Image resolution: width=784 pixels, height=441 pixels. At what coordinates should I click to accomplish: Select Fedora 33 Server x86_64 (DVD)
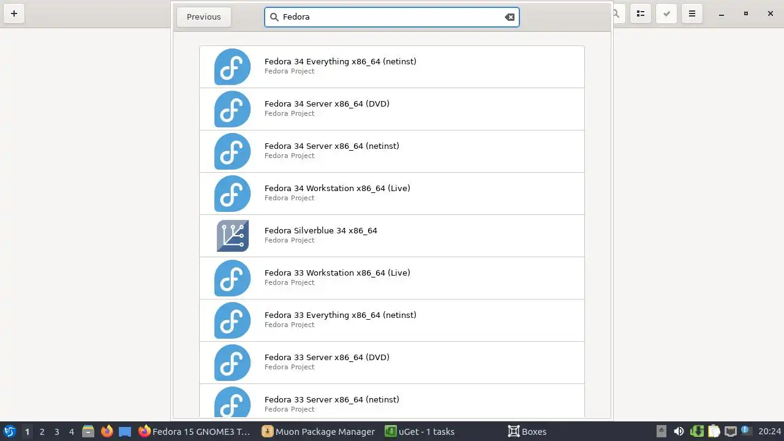392,363
